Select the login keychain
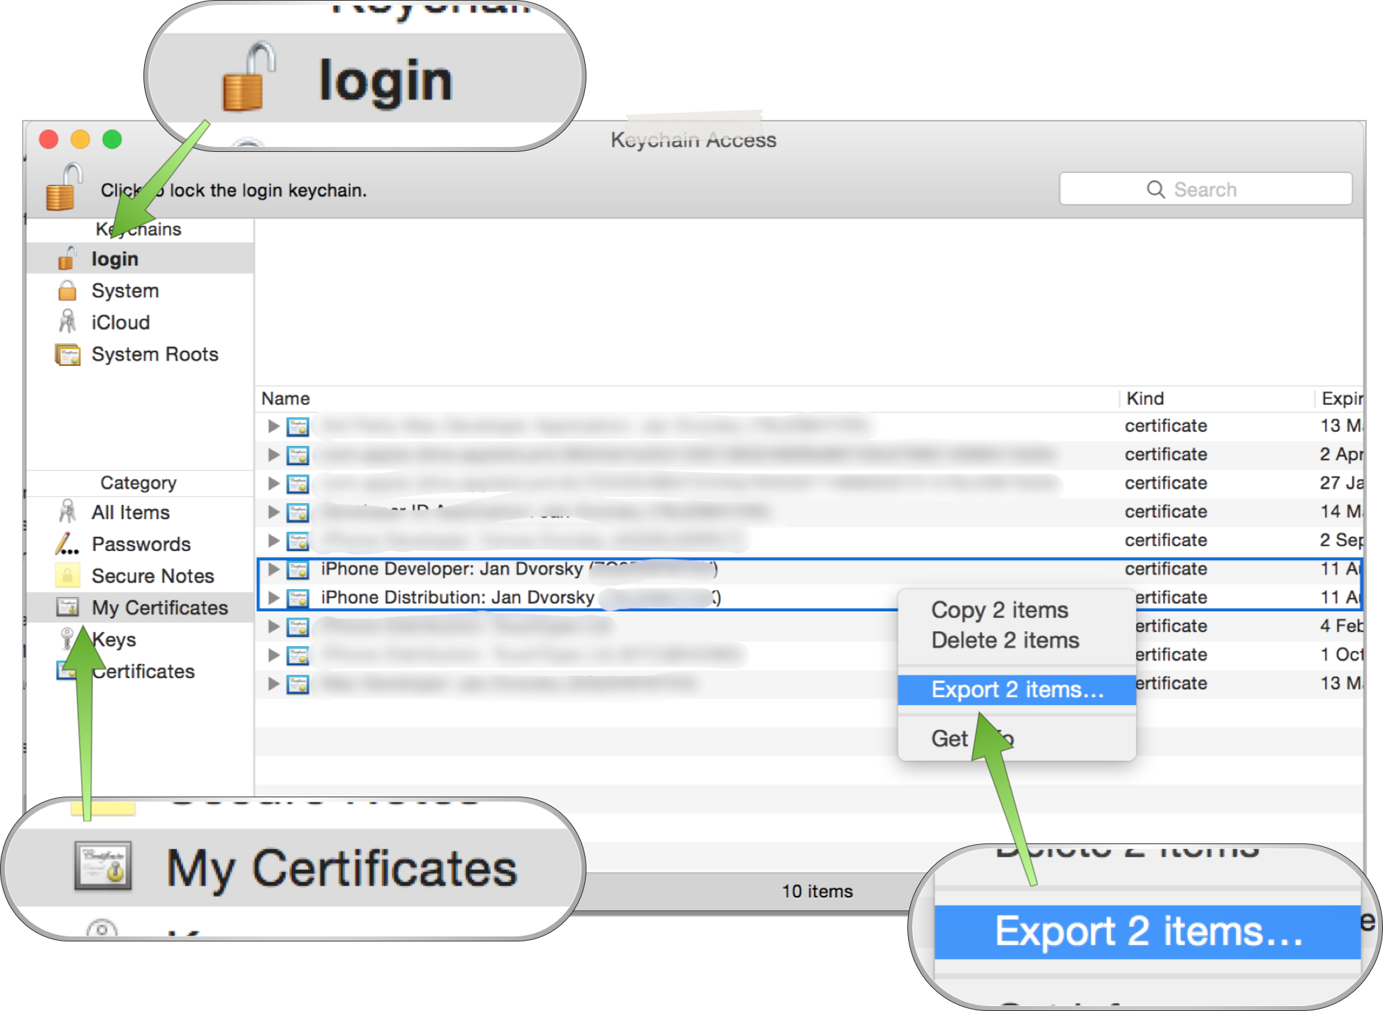 (x=140, y=258)
